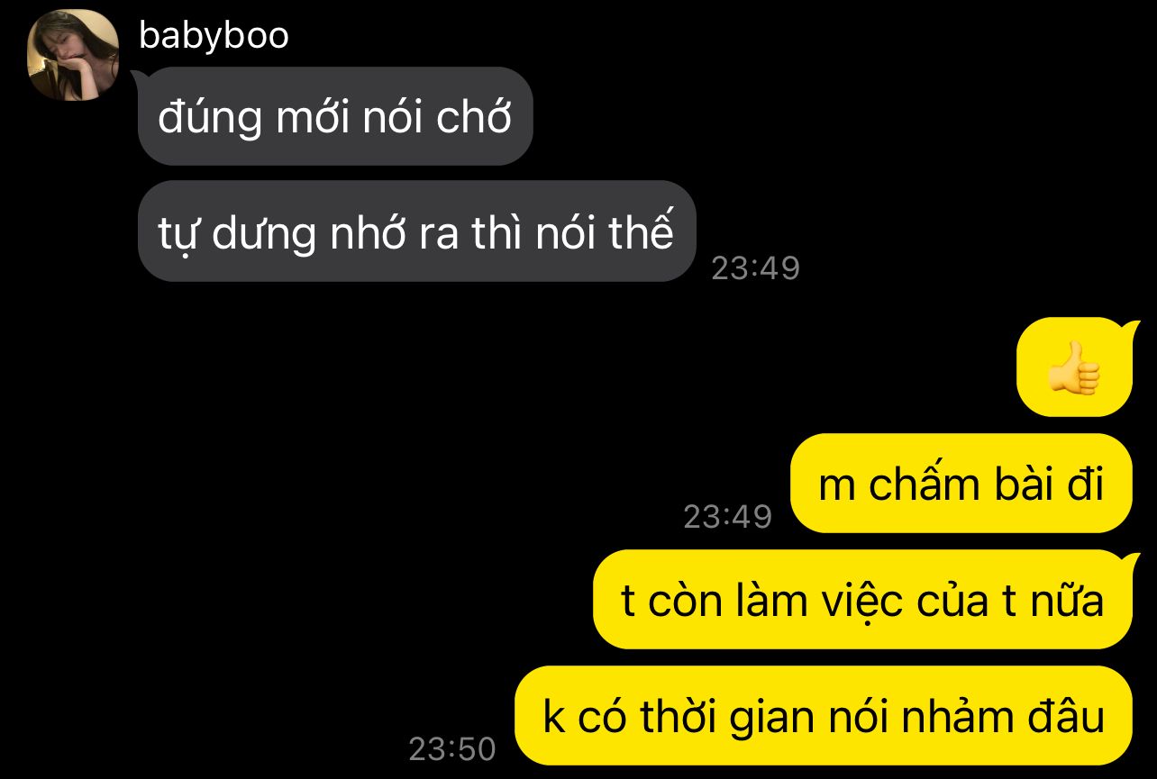
Task: Click the 23:49 timestamp beside the gray bubble
Action: pos(755,268)
